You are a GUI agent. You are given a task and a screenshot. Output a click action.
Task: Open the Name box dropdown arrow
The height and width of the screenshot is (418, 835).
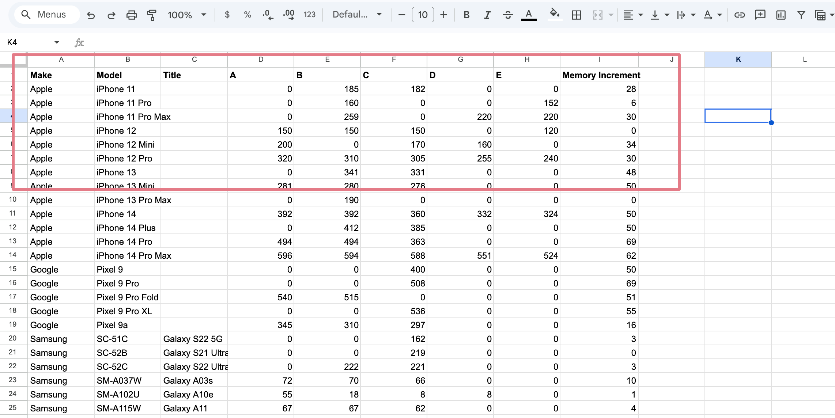[57, 42]
